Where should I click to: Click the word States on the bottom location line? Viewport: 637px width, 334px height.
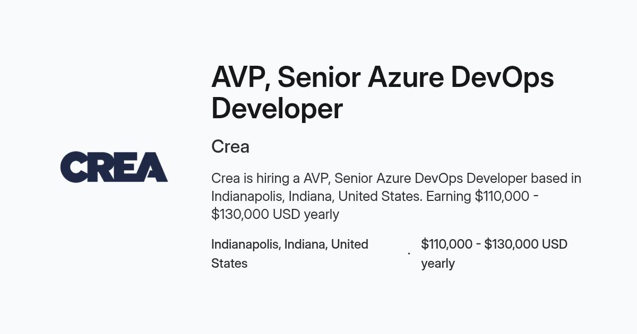pos(229,263)
